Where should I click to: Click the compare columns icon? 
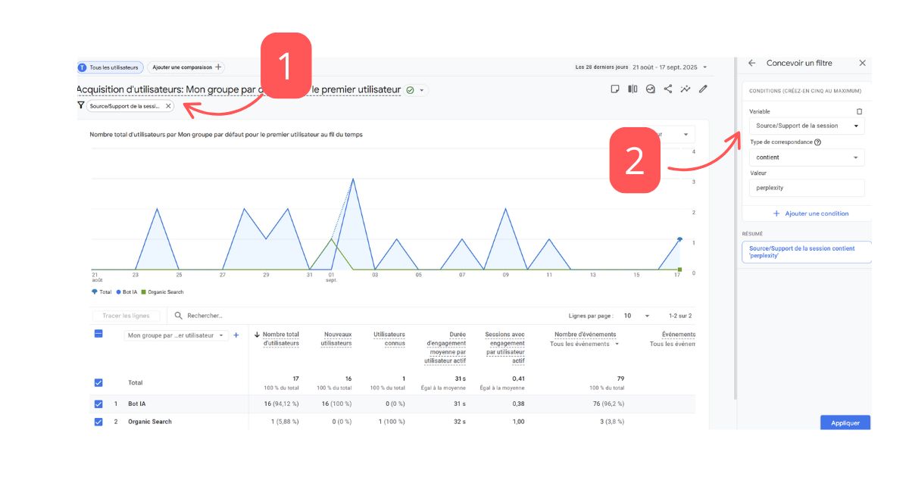(633, 89)
